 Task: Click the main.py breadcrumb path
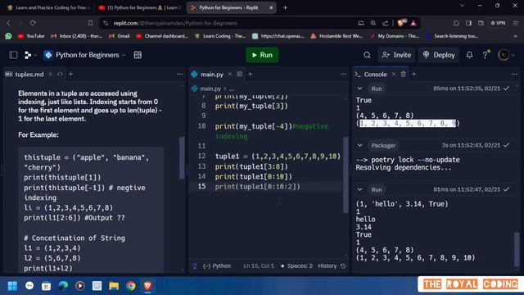click(210, 88)
